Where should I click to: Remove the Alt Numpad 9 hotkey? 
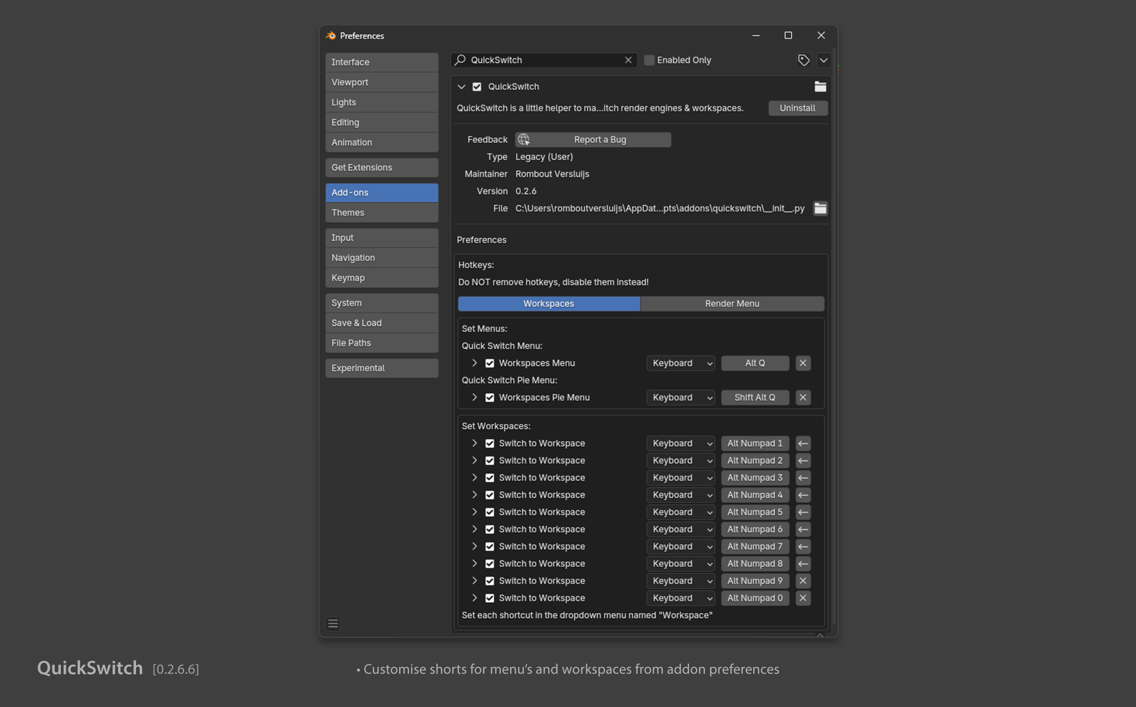803,581
